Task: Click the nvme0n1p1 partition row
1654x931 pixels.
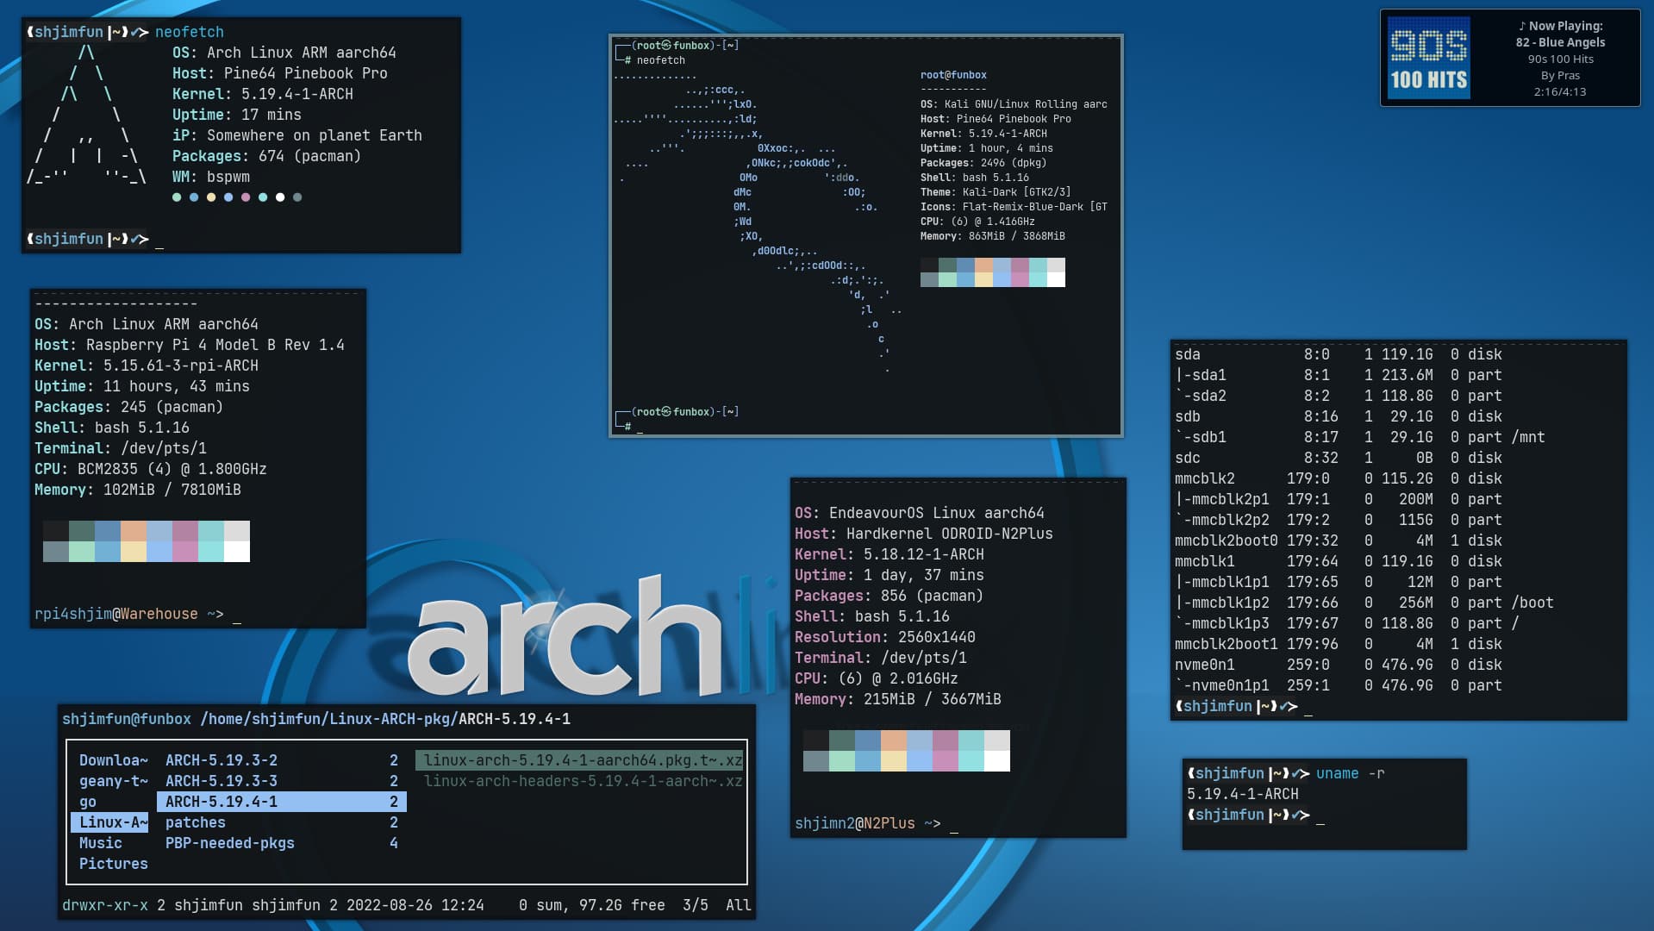Action: pyautogui.click(x=1338, y=685)
